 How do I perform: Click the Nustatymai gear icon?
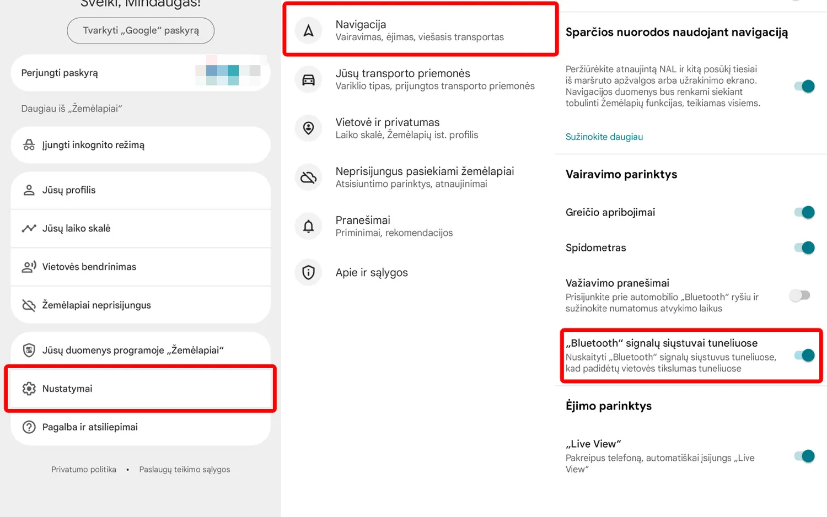(x=29, y=389)
